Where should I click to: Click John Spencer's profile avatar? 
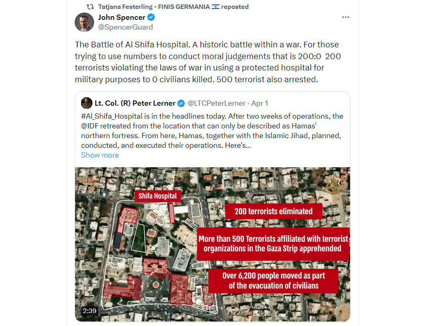(x=84, y=22)
